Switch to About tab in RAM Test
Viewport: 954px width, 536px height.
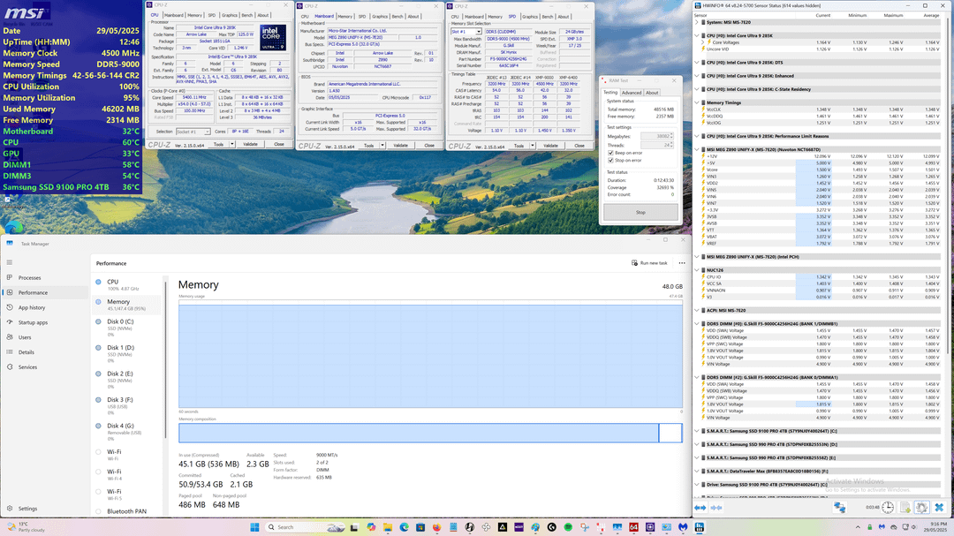[652, 93]
